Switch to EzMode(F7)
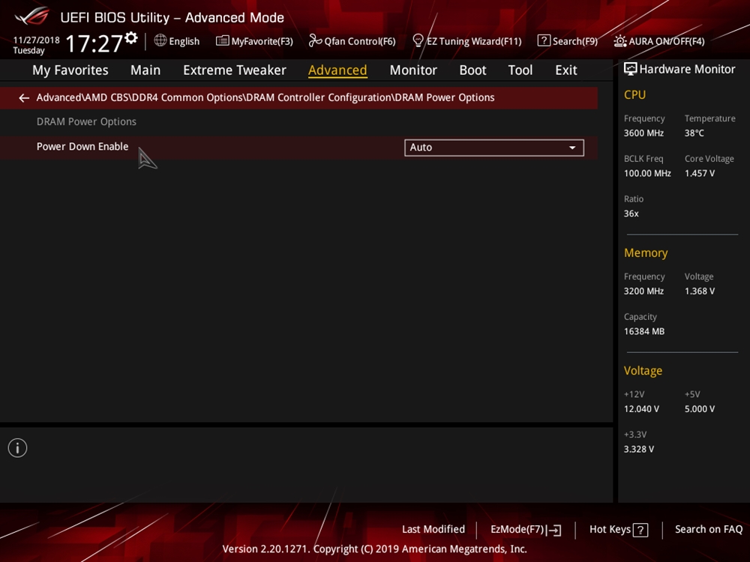Image resolution: width=750 pixels, height=562 pixels. click(526, 530)
